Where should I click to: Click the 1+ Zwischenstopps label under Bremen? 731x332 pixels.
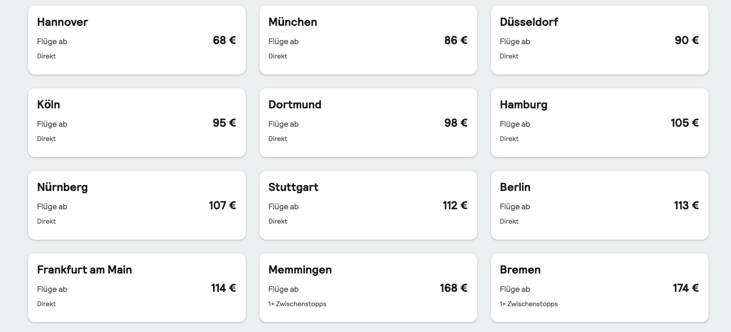528,304
